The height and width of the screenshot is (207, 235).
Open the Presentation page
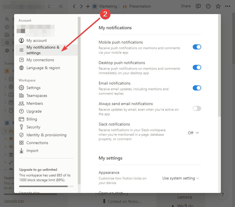[140, 6]
